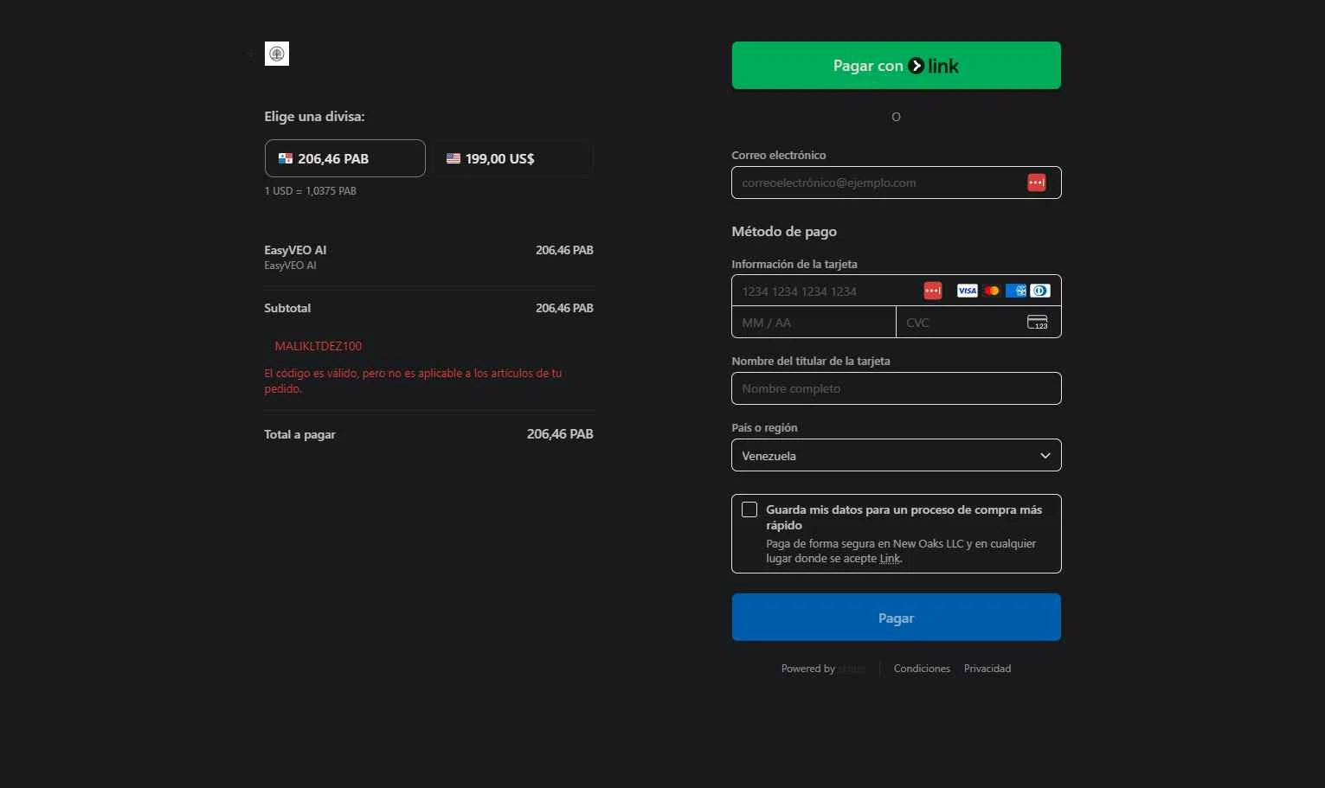Click the Método de pago heading

tap(784, 231)
